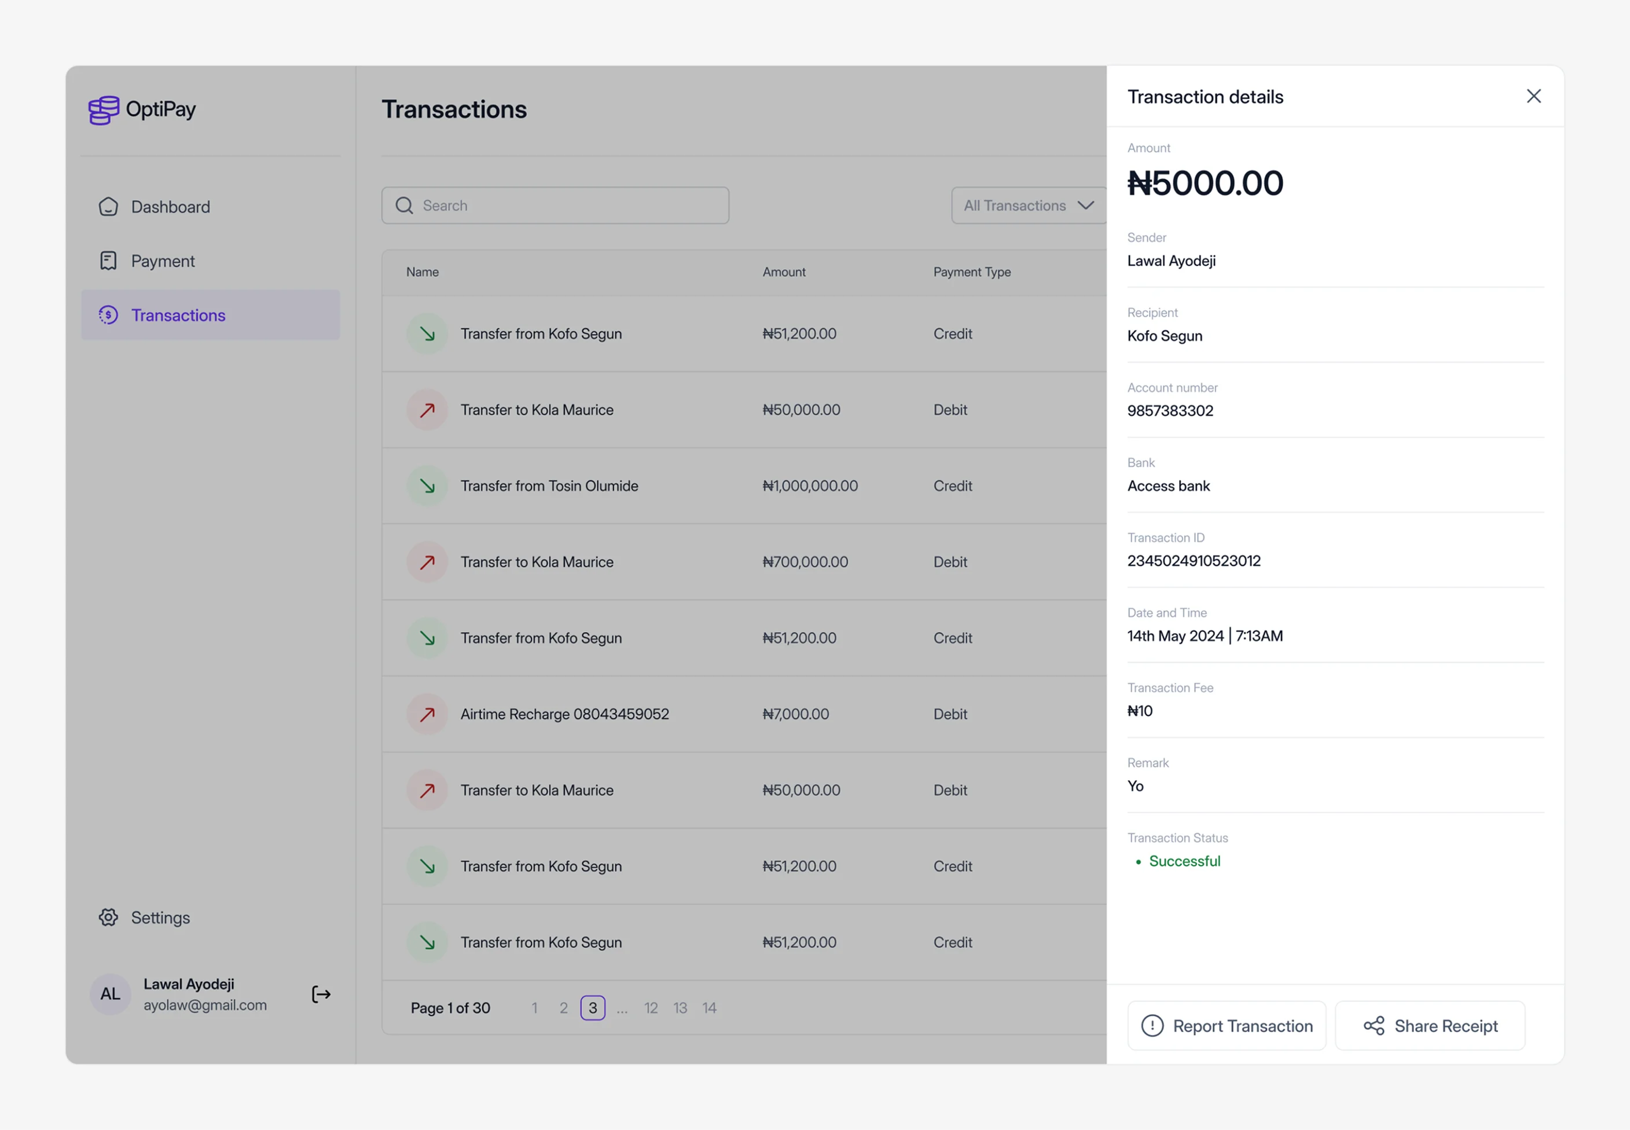Open Settings gear icon
The height and width of the screenshot is (1130, 1630).
108,918
